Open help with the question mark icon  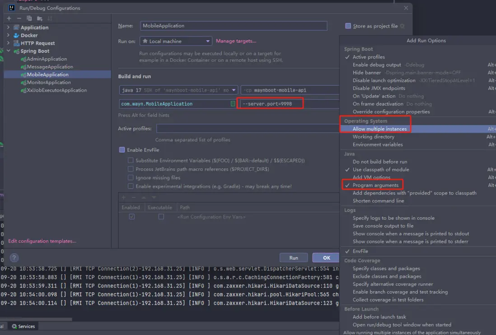pyautogui.click(x=14, y=258)
